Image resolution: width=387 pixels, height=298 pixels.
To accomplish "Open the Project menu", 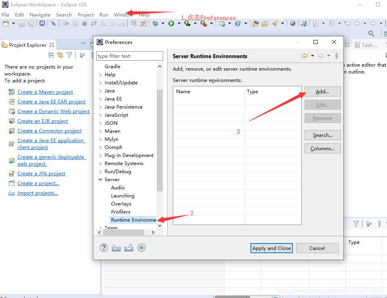I will coord(86,15).
